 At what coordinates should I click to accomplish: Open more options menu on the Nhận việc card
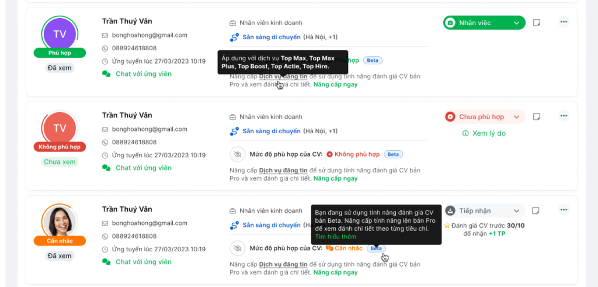(x=564, y=22)
